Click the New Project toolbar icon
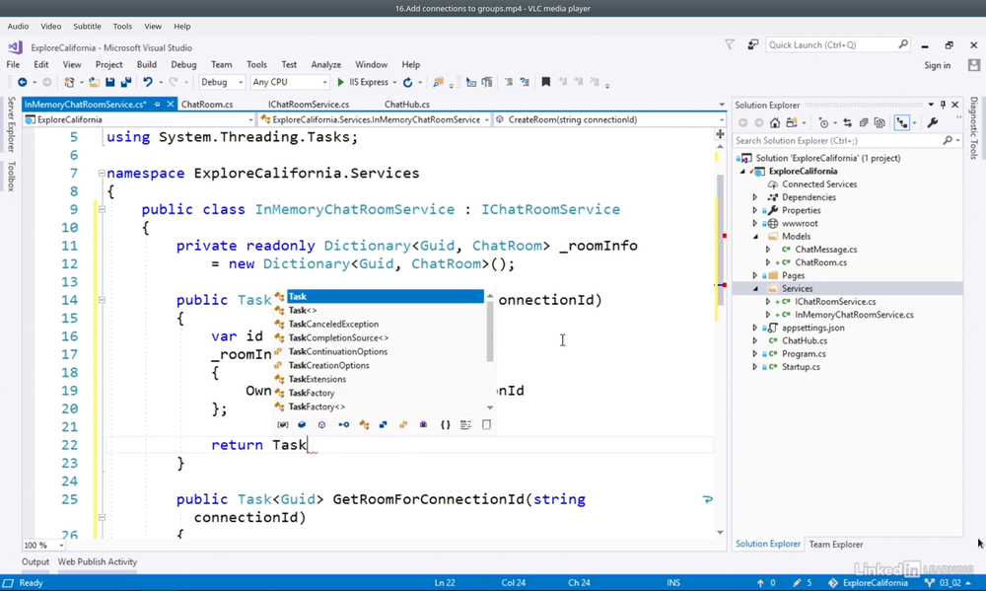The width and height of the screenshot is (986, 591). [69, 83]
